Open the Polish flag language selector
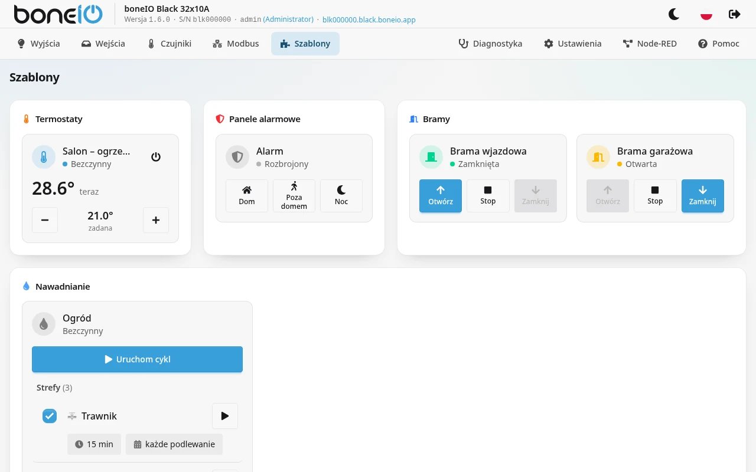Viewport: 756px width, 472px height. [x=706, y=14]
